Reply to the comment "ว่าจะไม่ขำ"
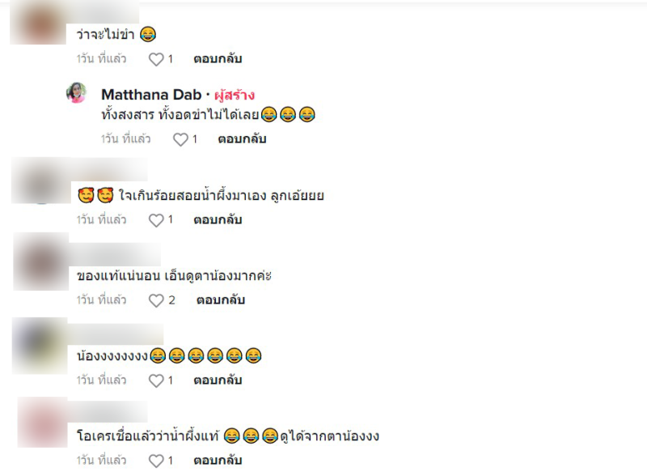The width and height of the screenshot is (647, 472). (x=218, y=58)
